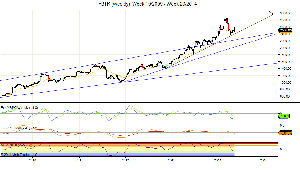Screen dimensions: 300x170
Task: Click the 2014 label on time axis
Action: pyautogui.click(x=218, y=160)
